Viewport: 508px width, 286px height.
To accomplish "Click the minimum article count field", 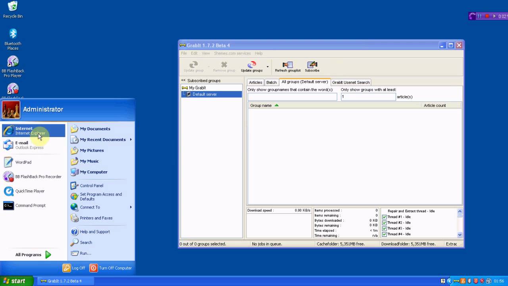I will tap(368, 97).
